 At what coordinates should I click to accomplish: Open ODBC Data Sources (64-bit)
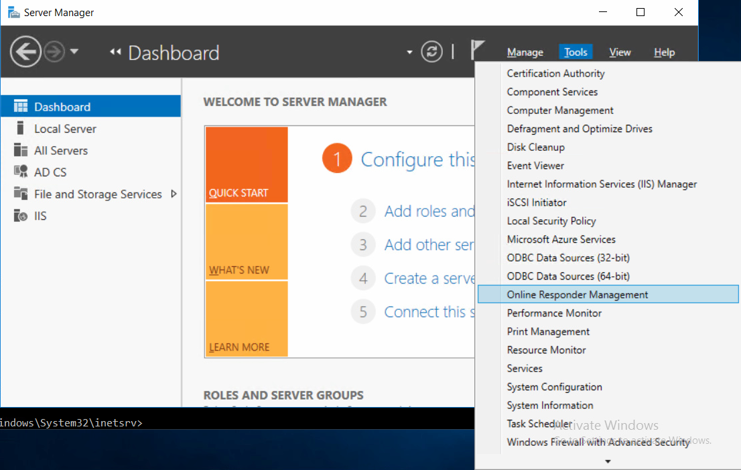[x=568, y=276]
